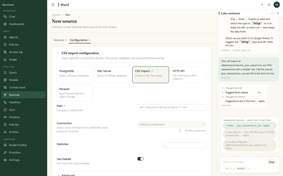Open the Access log page
Screen dimensions: 283x176
(x=23, y=52)
